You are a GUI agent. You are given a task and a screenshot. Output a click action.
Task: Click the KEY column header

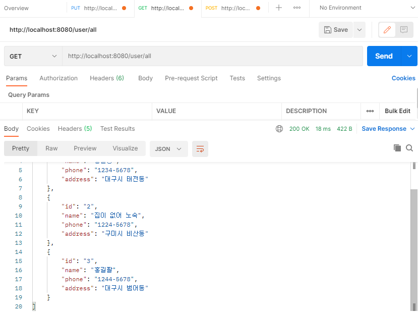pyautogui.click(x=33, y=111)
